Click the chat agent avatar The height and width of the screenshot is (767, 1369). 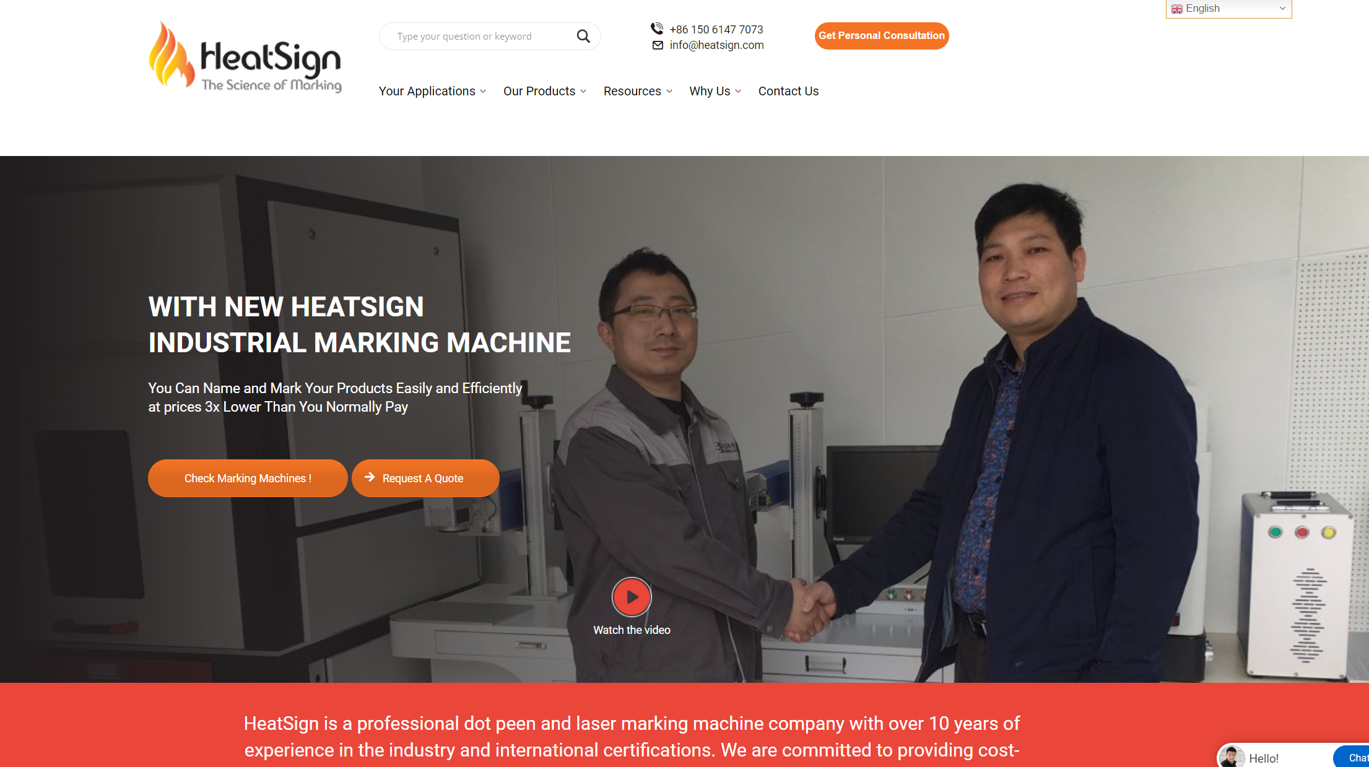(1232, 757)
